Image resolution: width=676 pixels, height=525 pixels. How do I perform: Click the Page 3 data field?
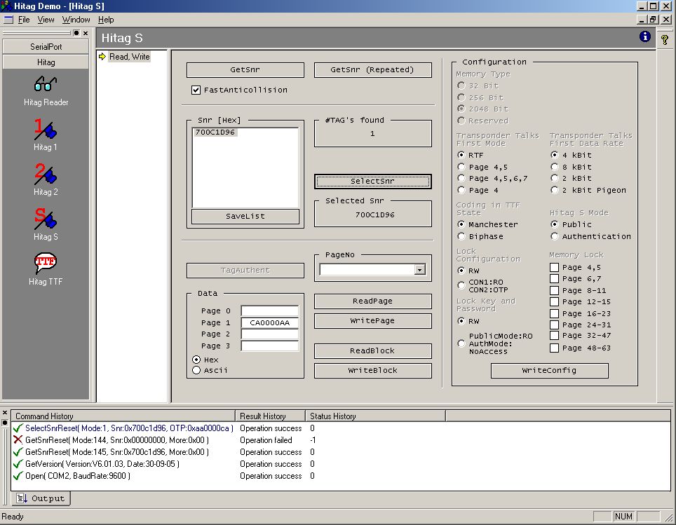click(x=270, y=346)
